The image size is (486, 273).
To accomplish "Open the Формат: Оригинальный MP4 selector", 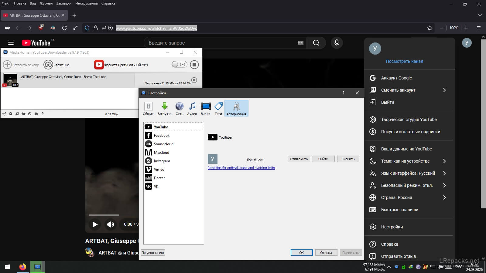I will [122, 65].
